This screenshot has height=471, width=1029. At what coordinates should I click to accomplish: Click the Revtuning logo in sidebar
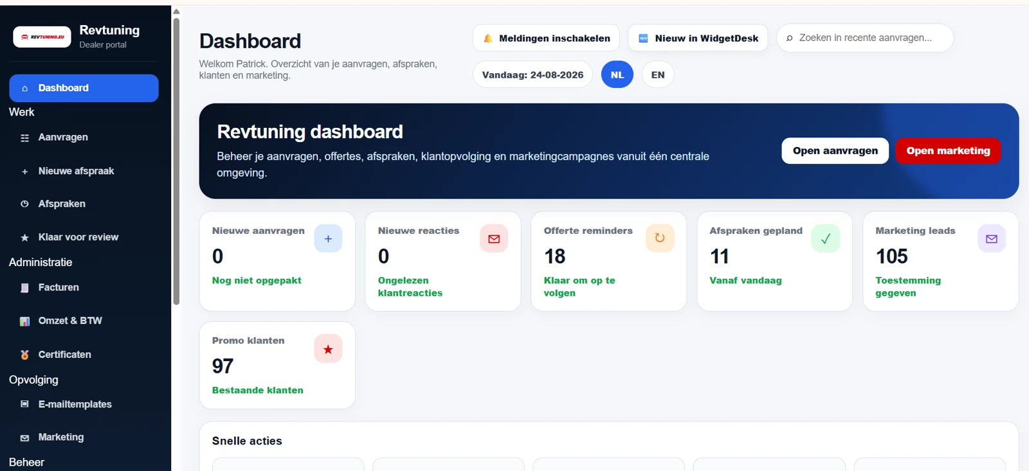click(42, 37)
